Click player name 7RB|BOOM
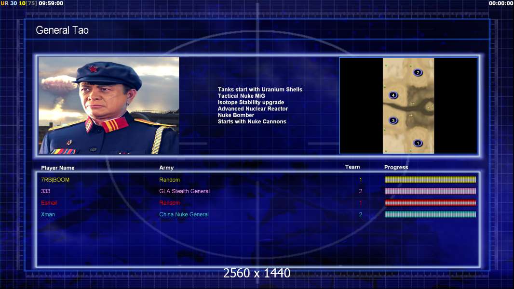This screenshot has width=514, height=289. pyautogui.click(x=55, y=180)
